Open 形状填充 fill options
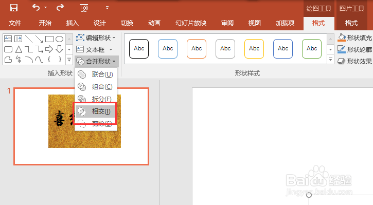Screen dimensions: 373x205 354,38
